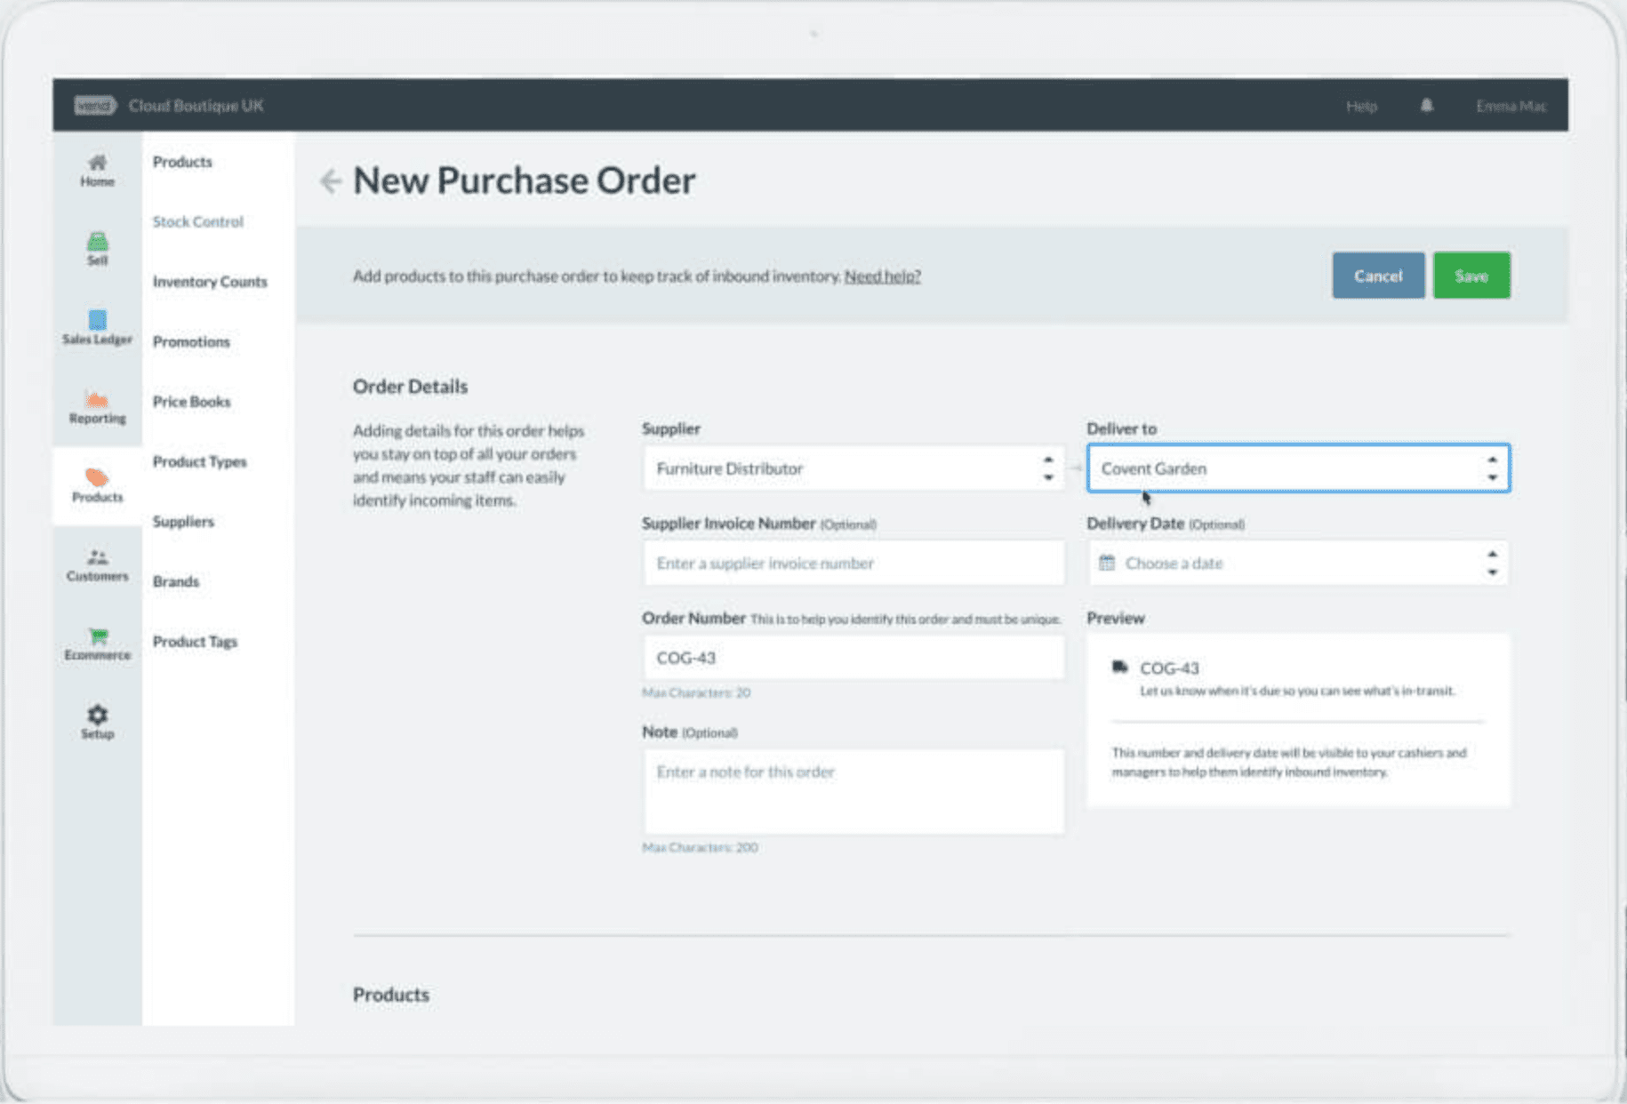The width and height of the screenshot is (1627, 1104).
Task: Click the Order Details heading
Action: (x=410, y=387)
